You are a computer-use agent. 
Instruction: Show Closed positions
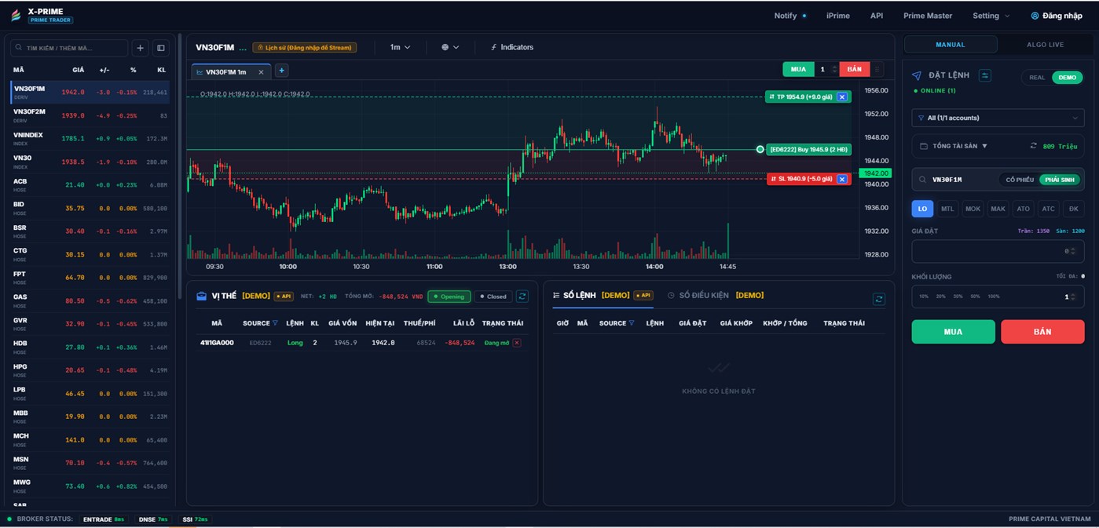point(493,297)
